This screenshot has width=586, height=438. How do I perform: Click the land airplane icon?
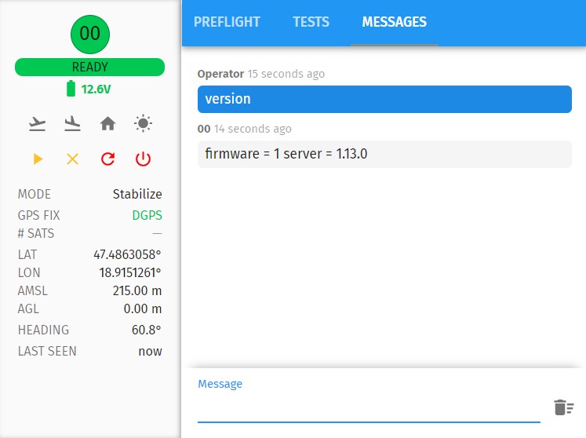[72, 123]
